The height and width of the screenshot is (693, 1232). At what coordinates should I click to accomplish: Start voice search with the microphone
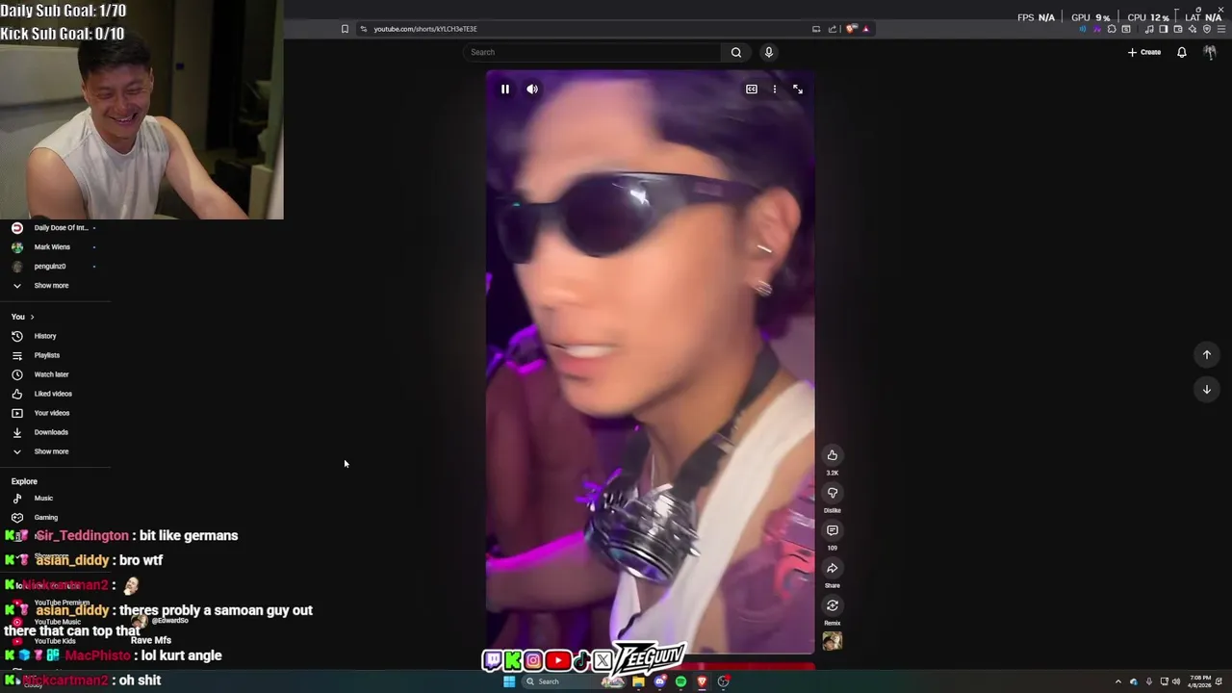pos(769,52)
